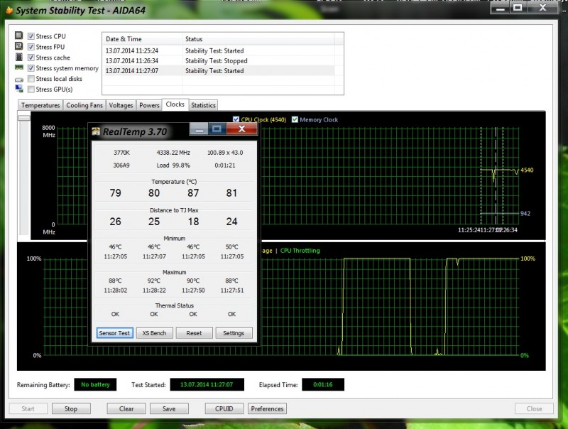Screen dimensions: 568x429
Task: Open the CPUID panel
Action: coord(224,408)
